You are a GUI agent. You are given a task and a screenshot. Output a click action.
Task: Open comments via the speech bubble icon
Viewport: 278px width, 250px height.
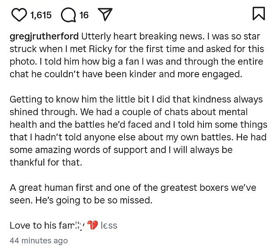[68, 15]
